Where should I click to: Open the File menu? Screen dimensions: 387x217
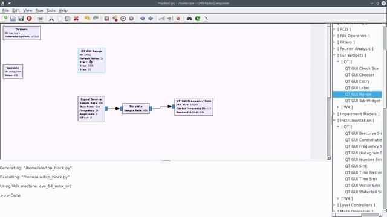tap(5, 10)
